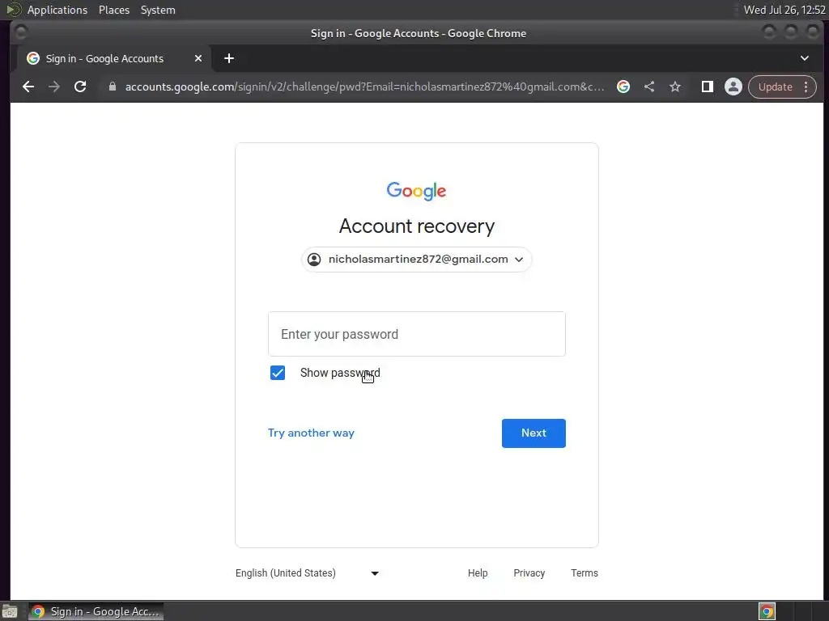The image size is (829, 621).
Task: Reload the sign-in page
Action: point(80,87)
